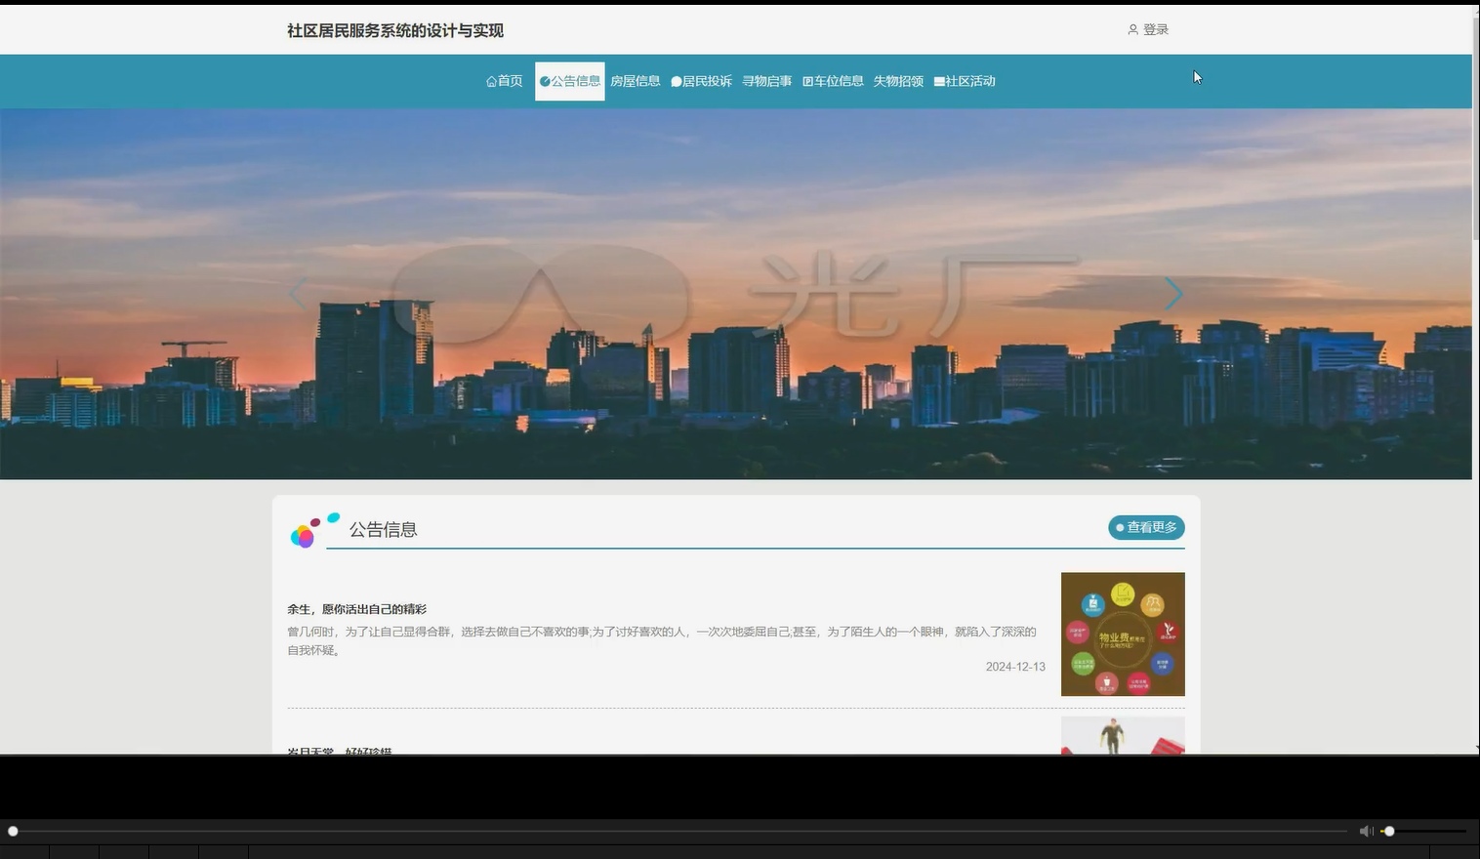This screenshot has height=859, width=1480.
Task: Click the speaker icon in video controls
Action: tap(1365, 831)
